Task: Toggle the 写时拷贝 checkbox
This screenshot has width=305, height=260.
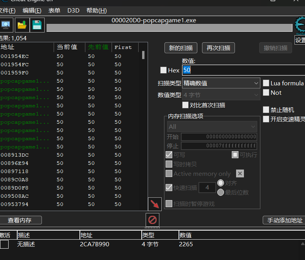Action: pyautogui.click(x=169, y=164)
